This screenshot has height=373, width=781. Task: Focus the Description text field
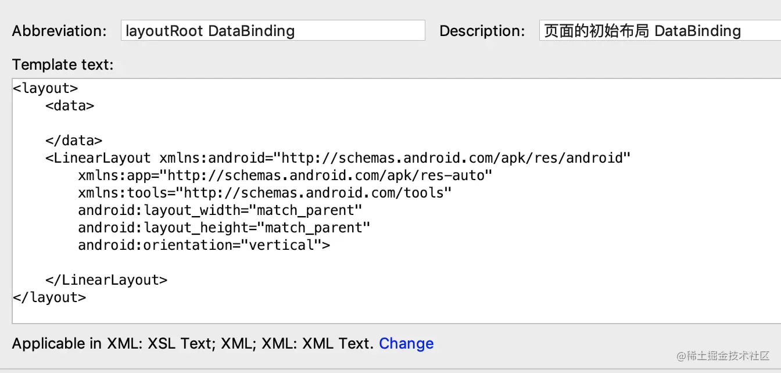pyautogui.click(x=660, y=31)
